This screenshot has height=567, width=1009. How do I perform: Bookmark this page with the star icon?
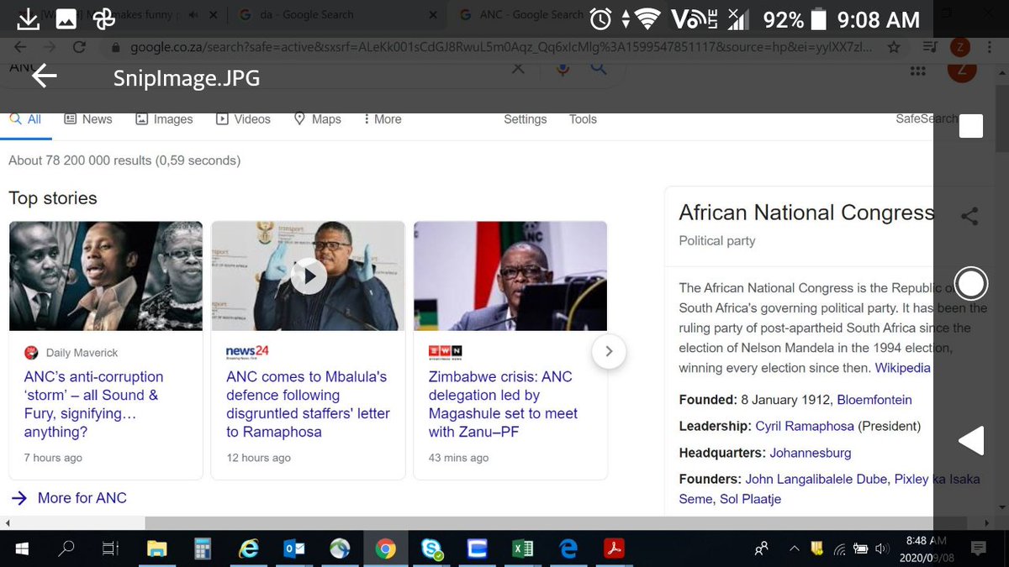(x=895, y=48)
